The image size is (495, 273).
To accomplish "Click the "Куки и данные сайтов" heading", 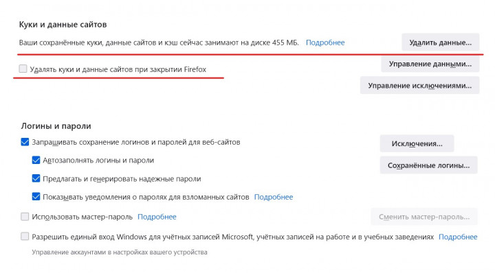I will pyautogui.click(x=63, y=25).
